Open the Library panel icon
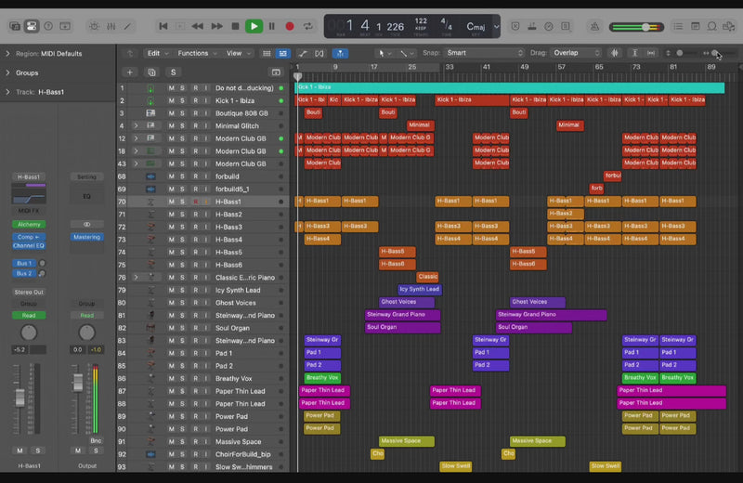 click(13, 26)
